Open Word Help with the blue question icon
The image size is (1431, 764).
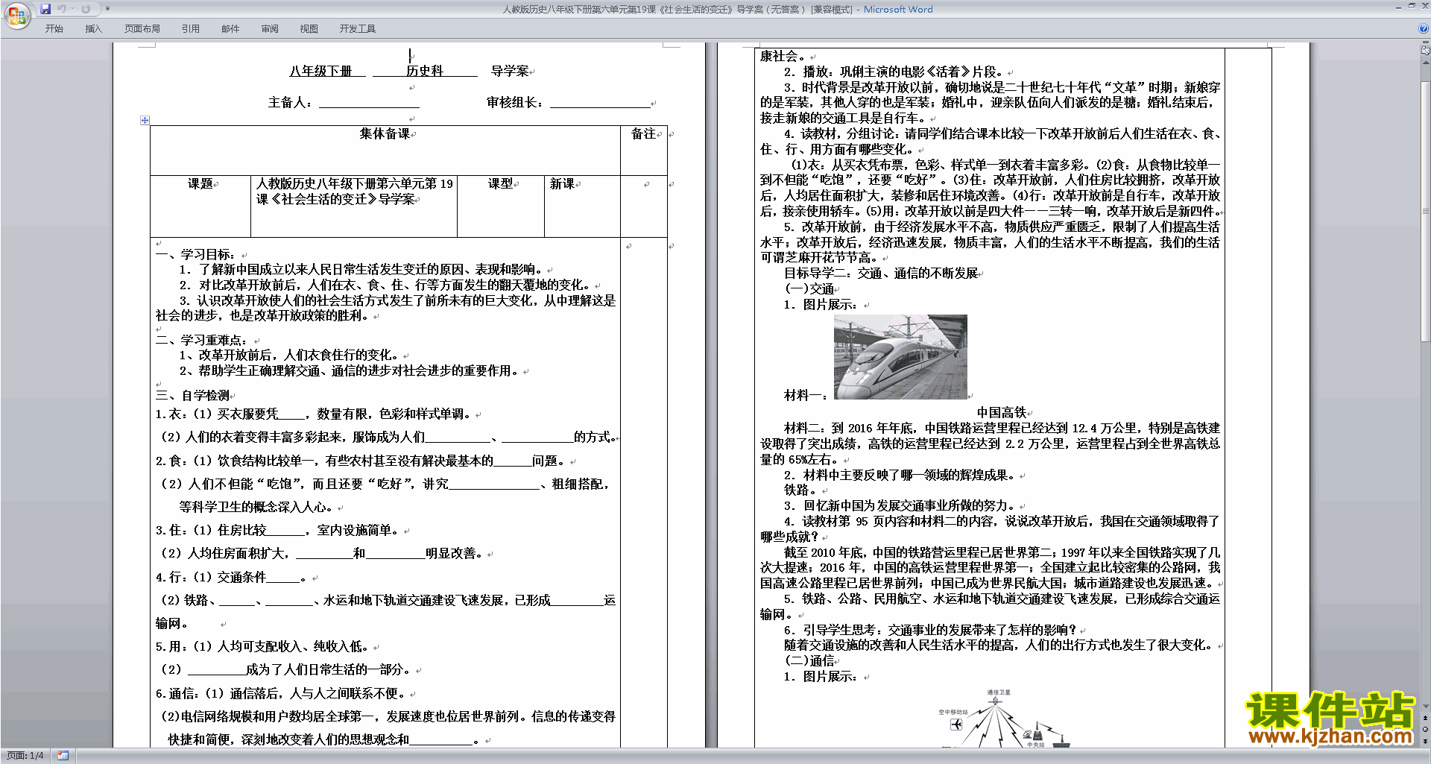pos(1423,28)
